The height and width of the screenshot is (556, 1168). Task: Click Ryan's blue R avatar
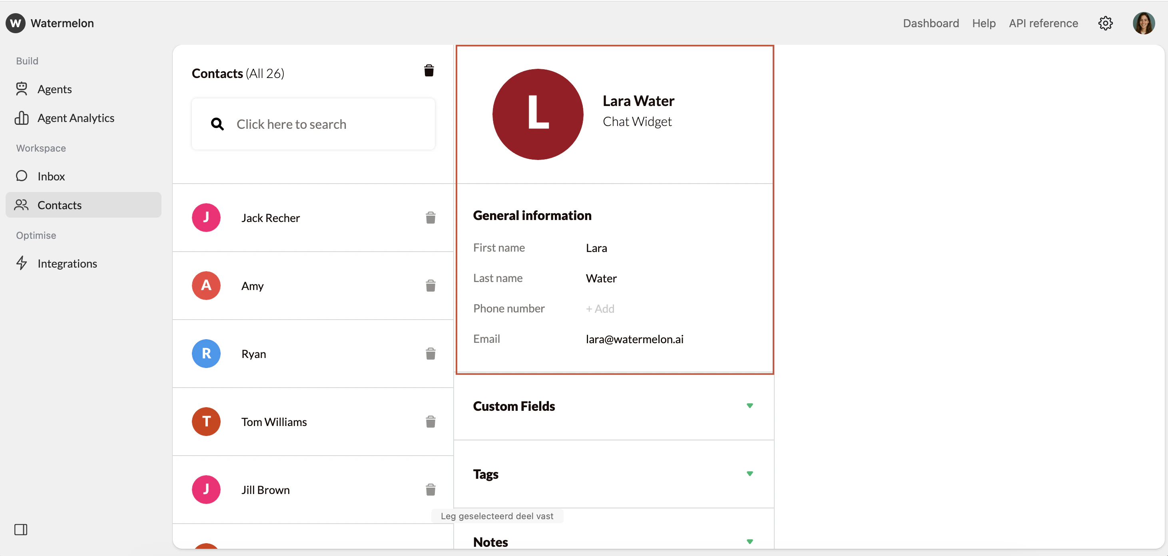206,354
